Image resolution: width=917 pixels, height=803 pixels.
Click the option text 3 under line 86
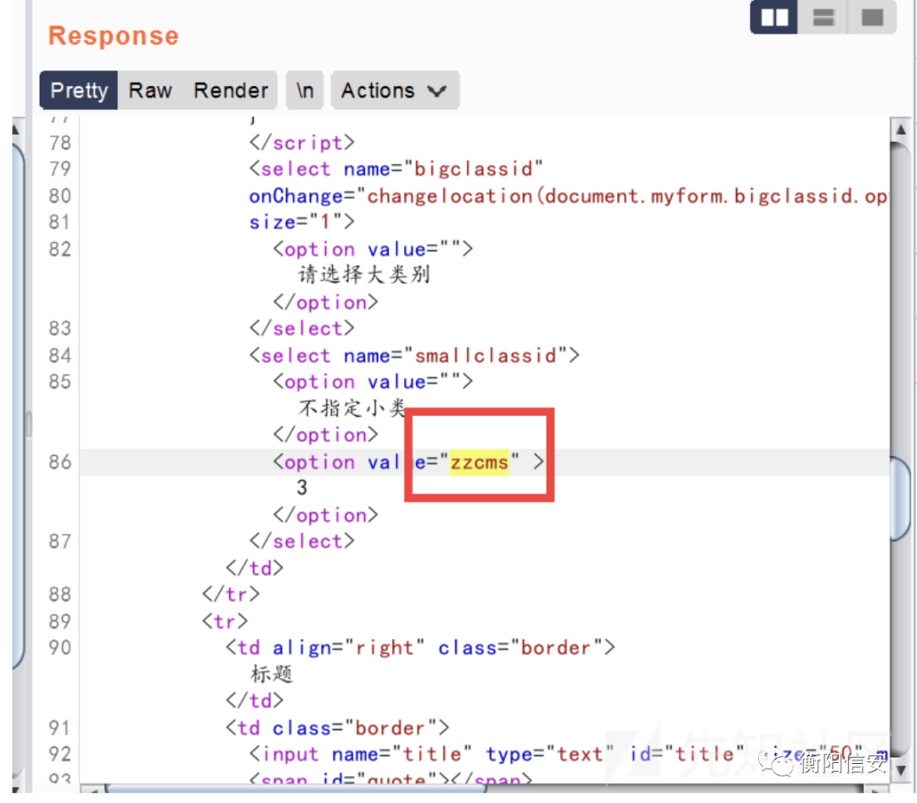[301, 488]
